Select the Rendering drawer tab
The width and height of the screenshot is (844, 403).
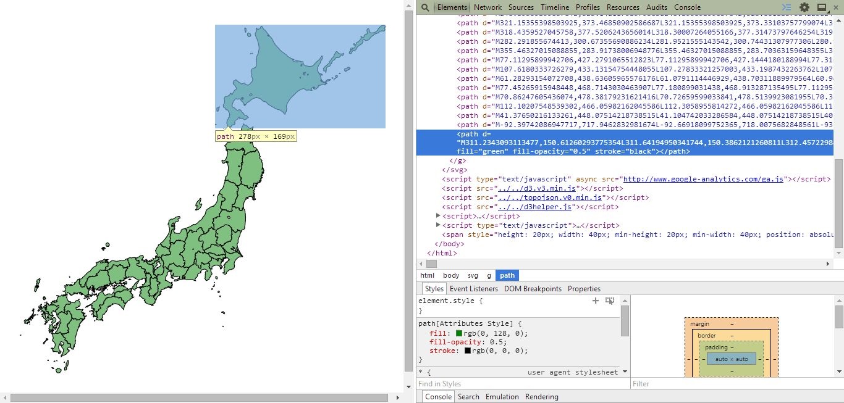[542, 397]
